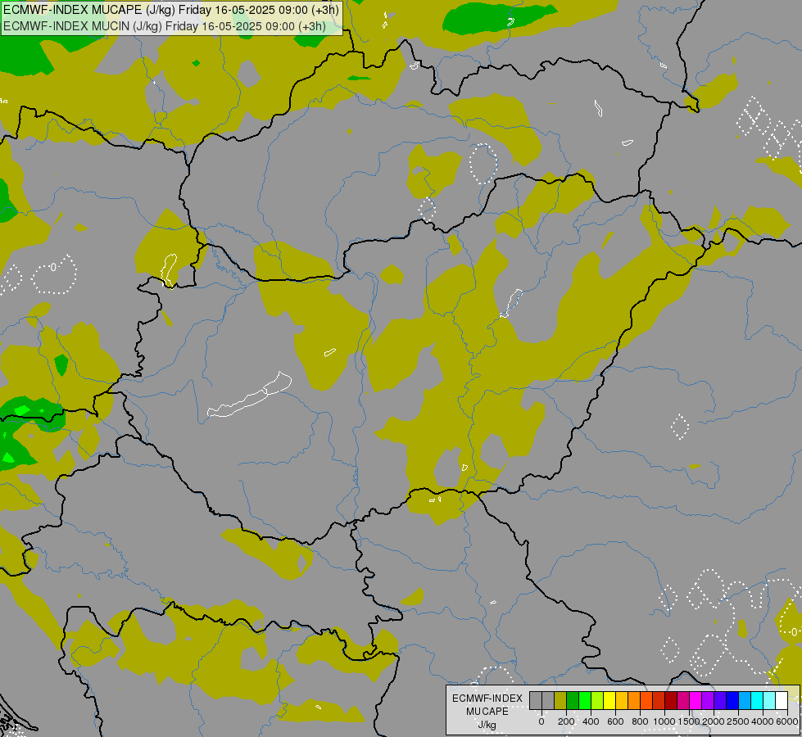Pick the purple swatch left of 2000 tick

click(709, 700)
